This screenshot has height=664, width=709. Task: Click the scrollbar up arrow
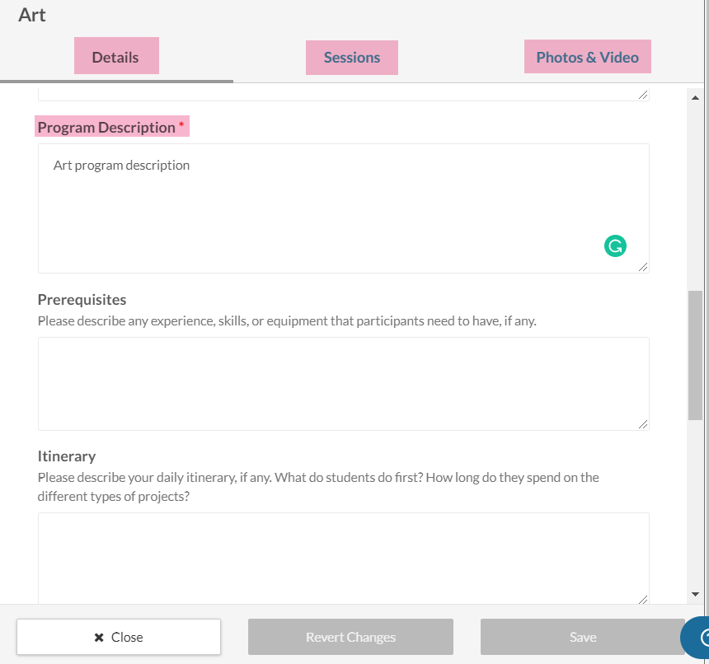click(x=695, y=97)
